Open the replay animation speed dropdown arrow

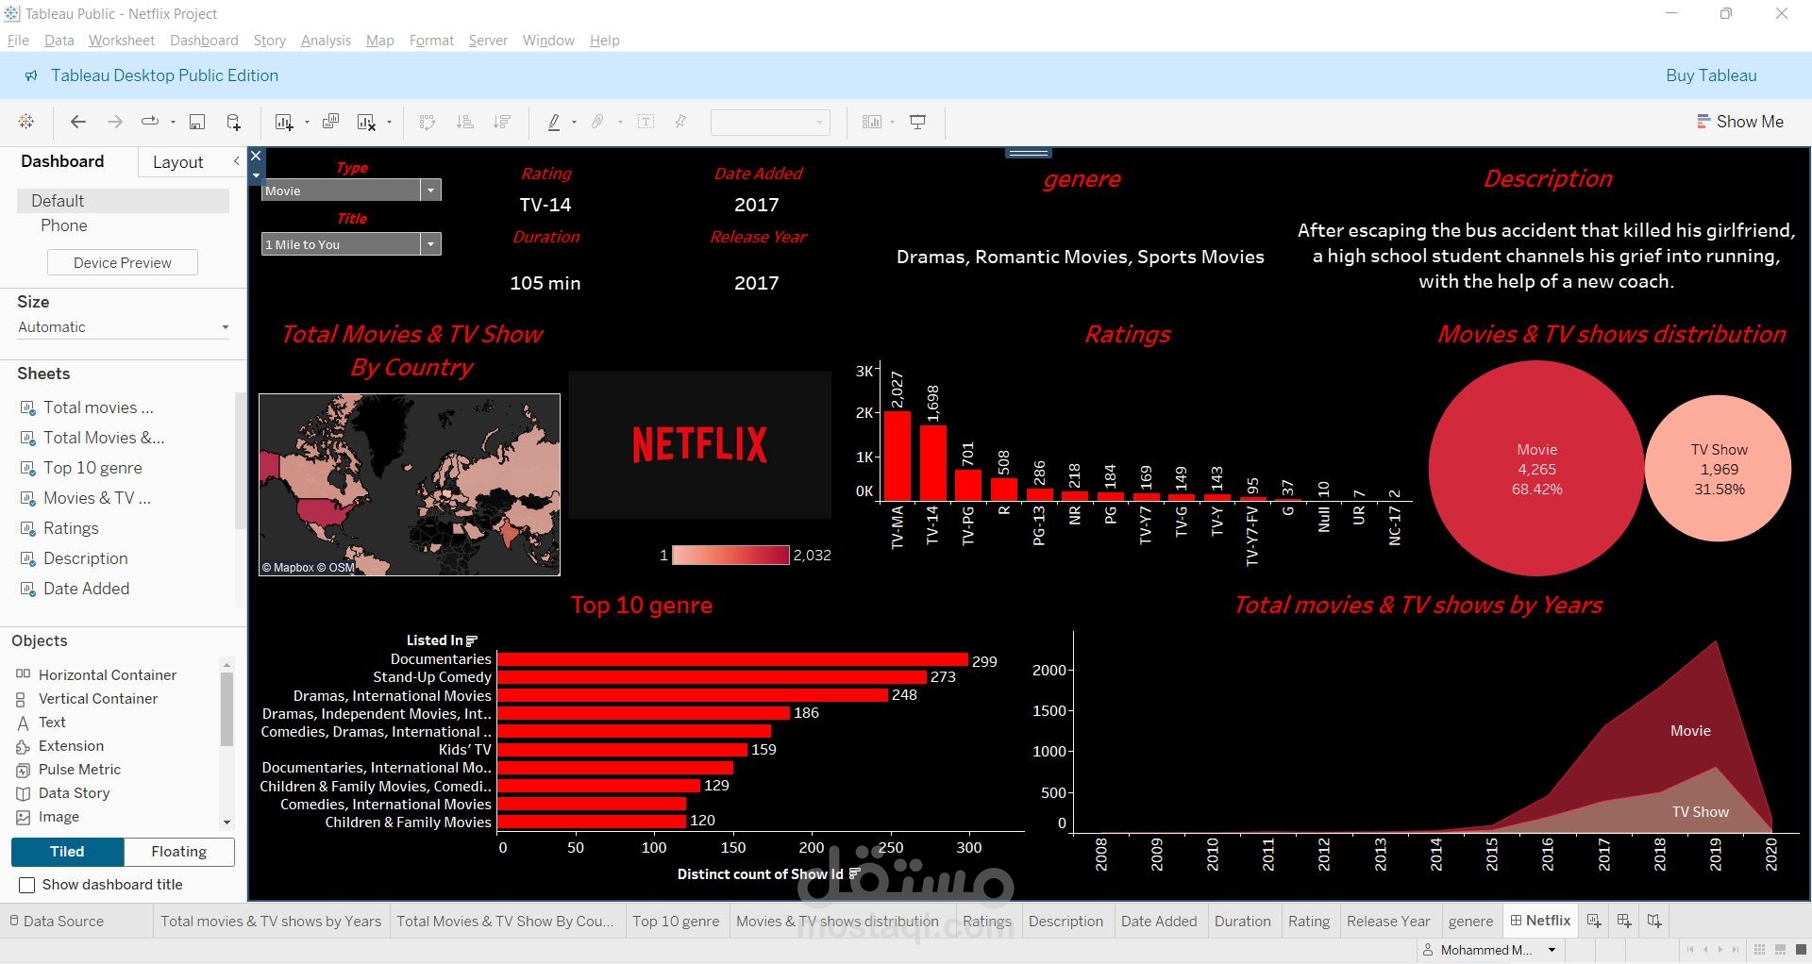pyautogui.click(x=173, y=122)
